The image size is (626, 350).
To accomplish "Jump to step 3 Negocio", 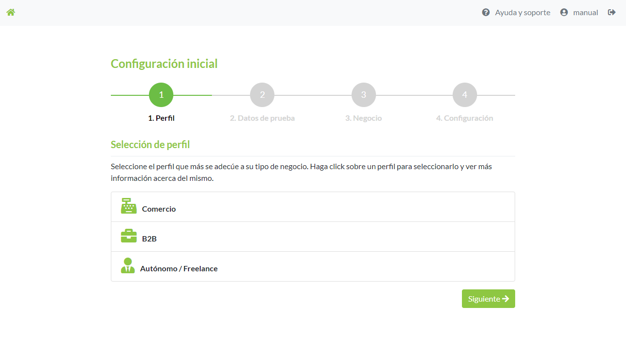I will point(363,94).
